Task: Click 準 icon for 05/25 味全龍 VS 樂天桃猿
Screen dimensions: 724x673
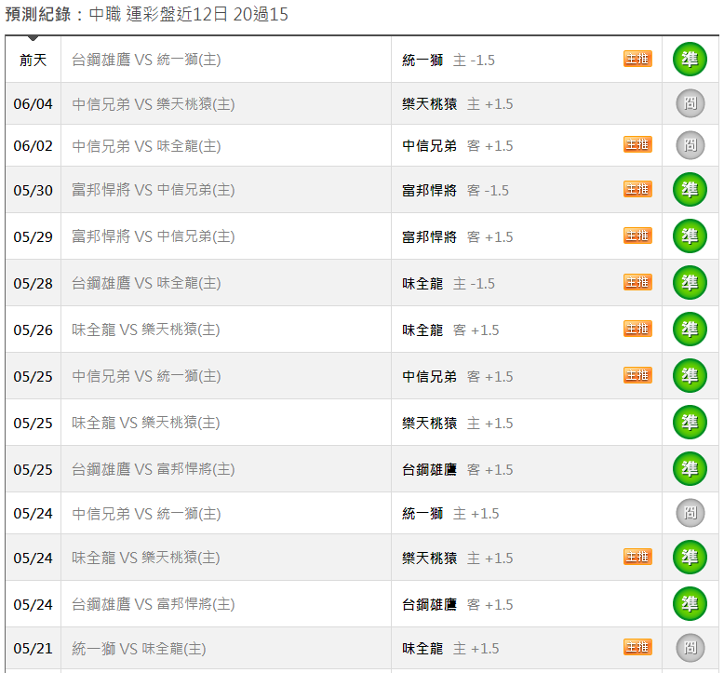Action: (x=690, y=423)
